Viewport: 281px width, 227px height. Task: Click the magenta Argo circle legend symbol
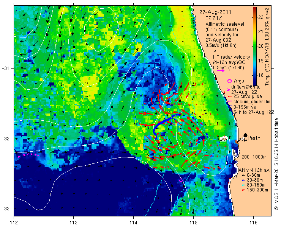(229, 81)
